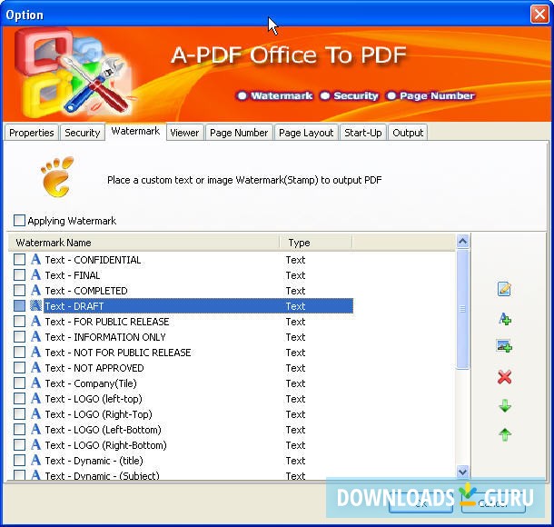Click the A icon beside NOT APPROVED
The width and height of the screenshot is (554, 527).
35,368
